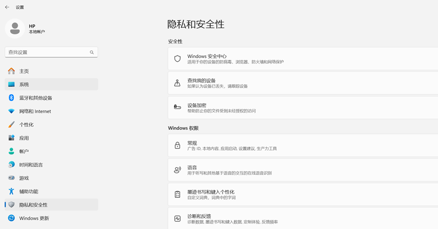
Task: Click the Windows 安全中心 shield icon
Action: pyautogui.click(x=178, y=58)
